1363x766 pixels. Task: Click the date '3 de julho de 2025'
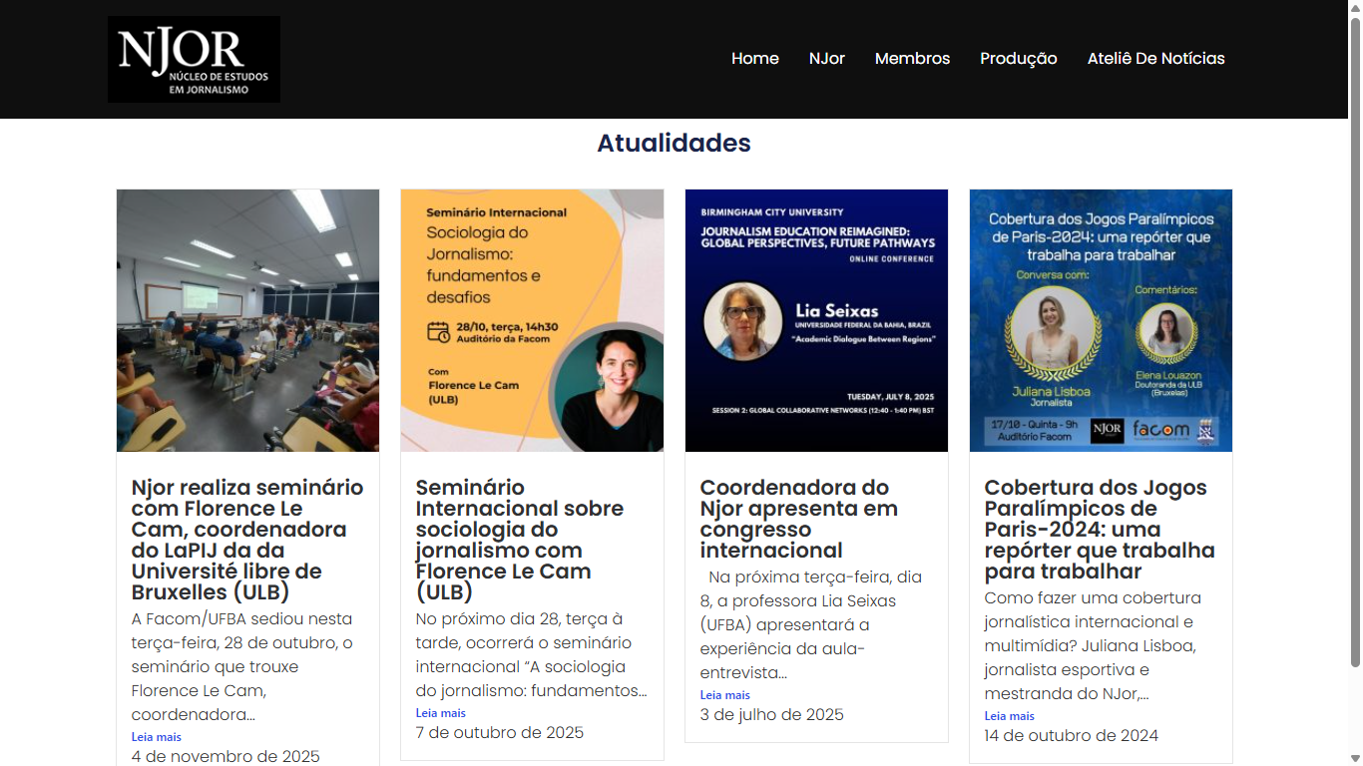pyautogui.click(x=772, y=714)
